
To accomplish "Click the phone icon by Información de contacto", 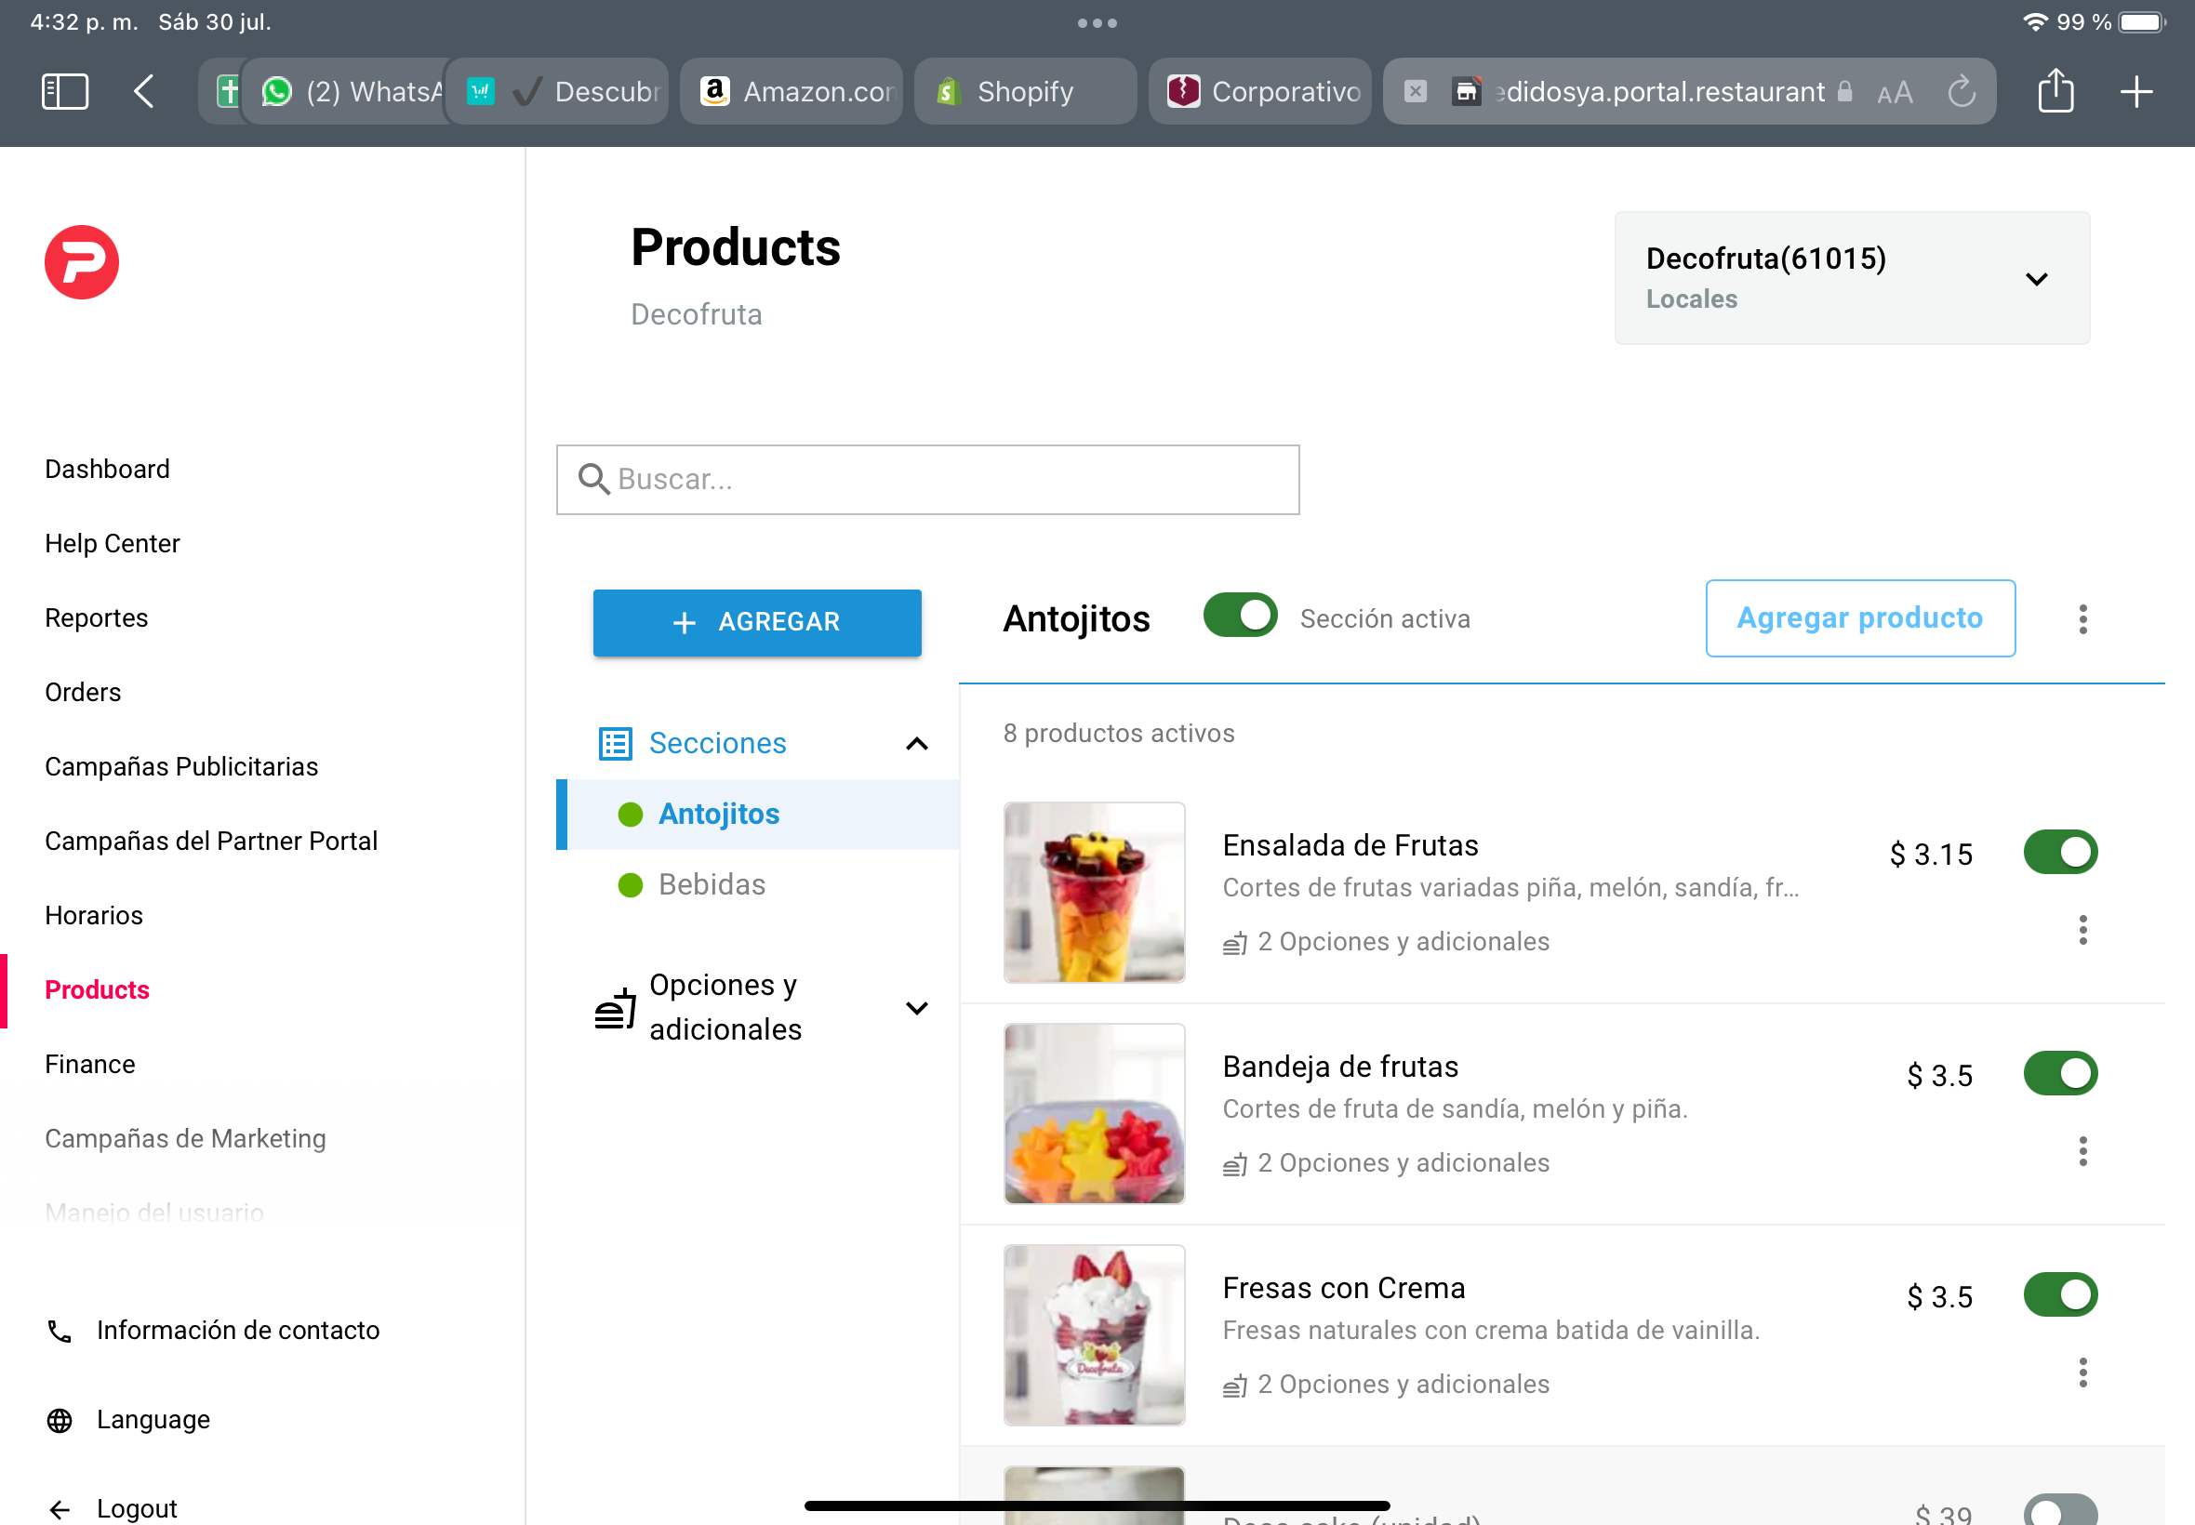I will 60,1331.
